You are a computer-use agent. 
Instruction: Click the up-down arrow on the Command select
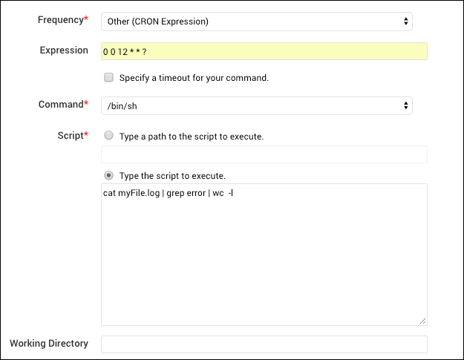(405, 106)
